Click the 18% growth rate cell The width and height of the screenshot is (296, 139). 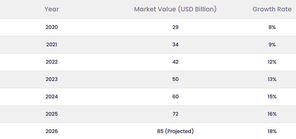(272, 132)
